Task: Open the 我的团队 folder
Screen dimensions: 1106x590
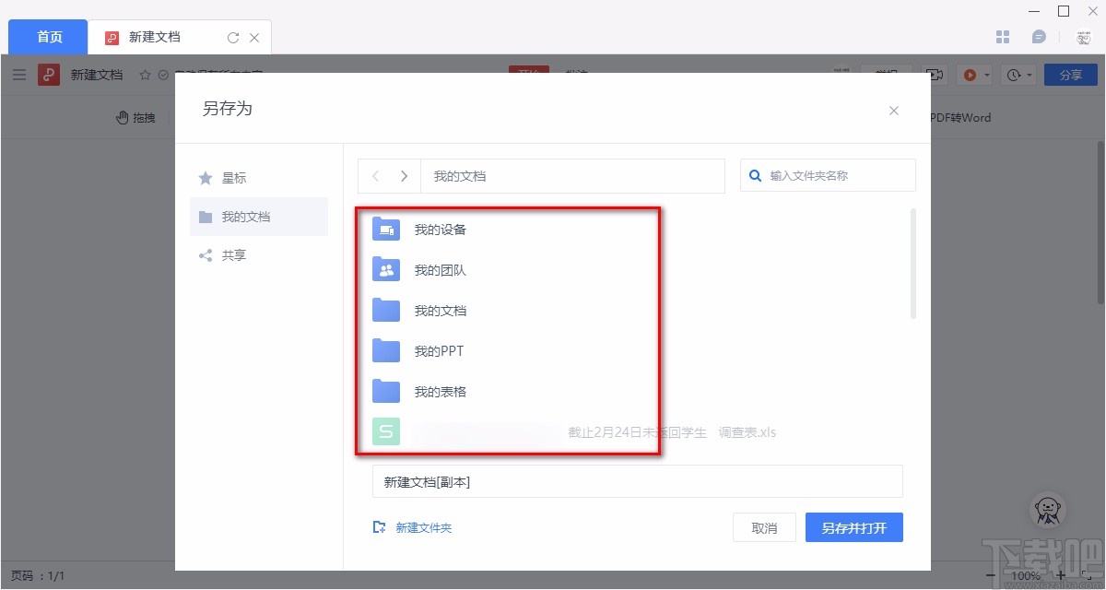Action: 440,270
